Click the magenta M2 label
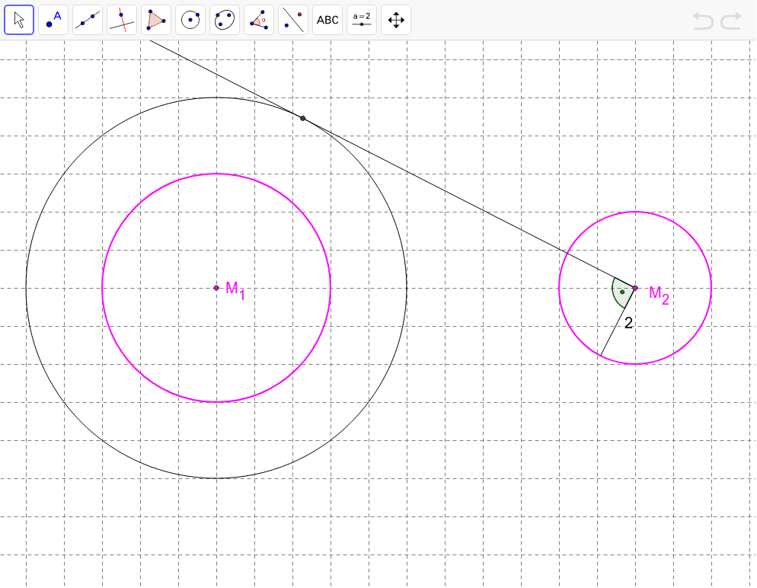The width and height of the screenshot is (757, 588). tap(660, 295)
